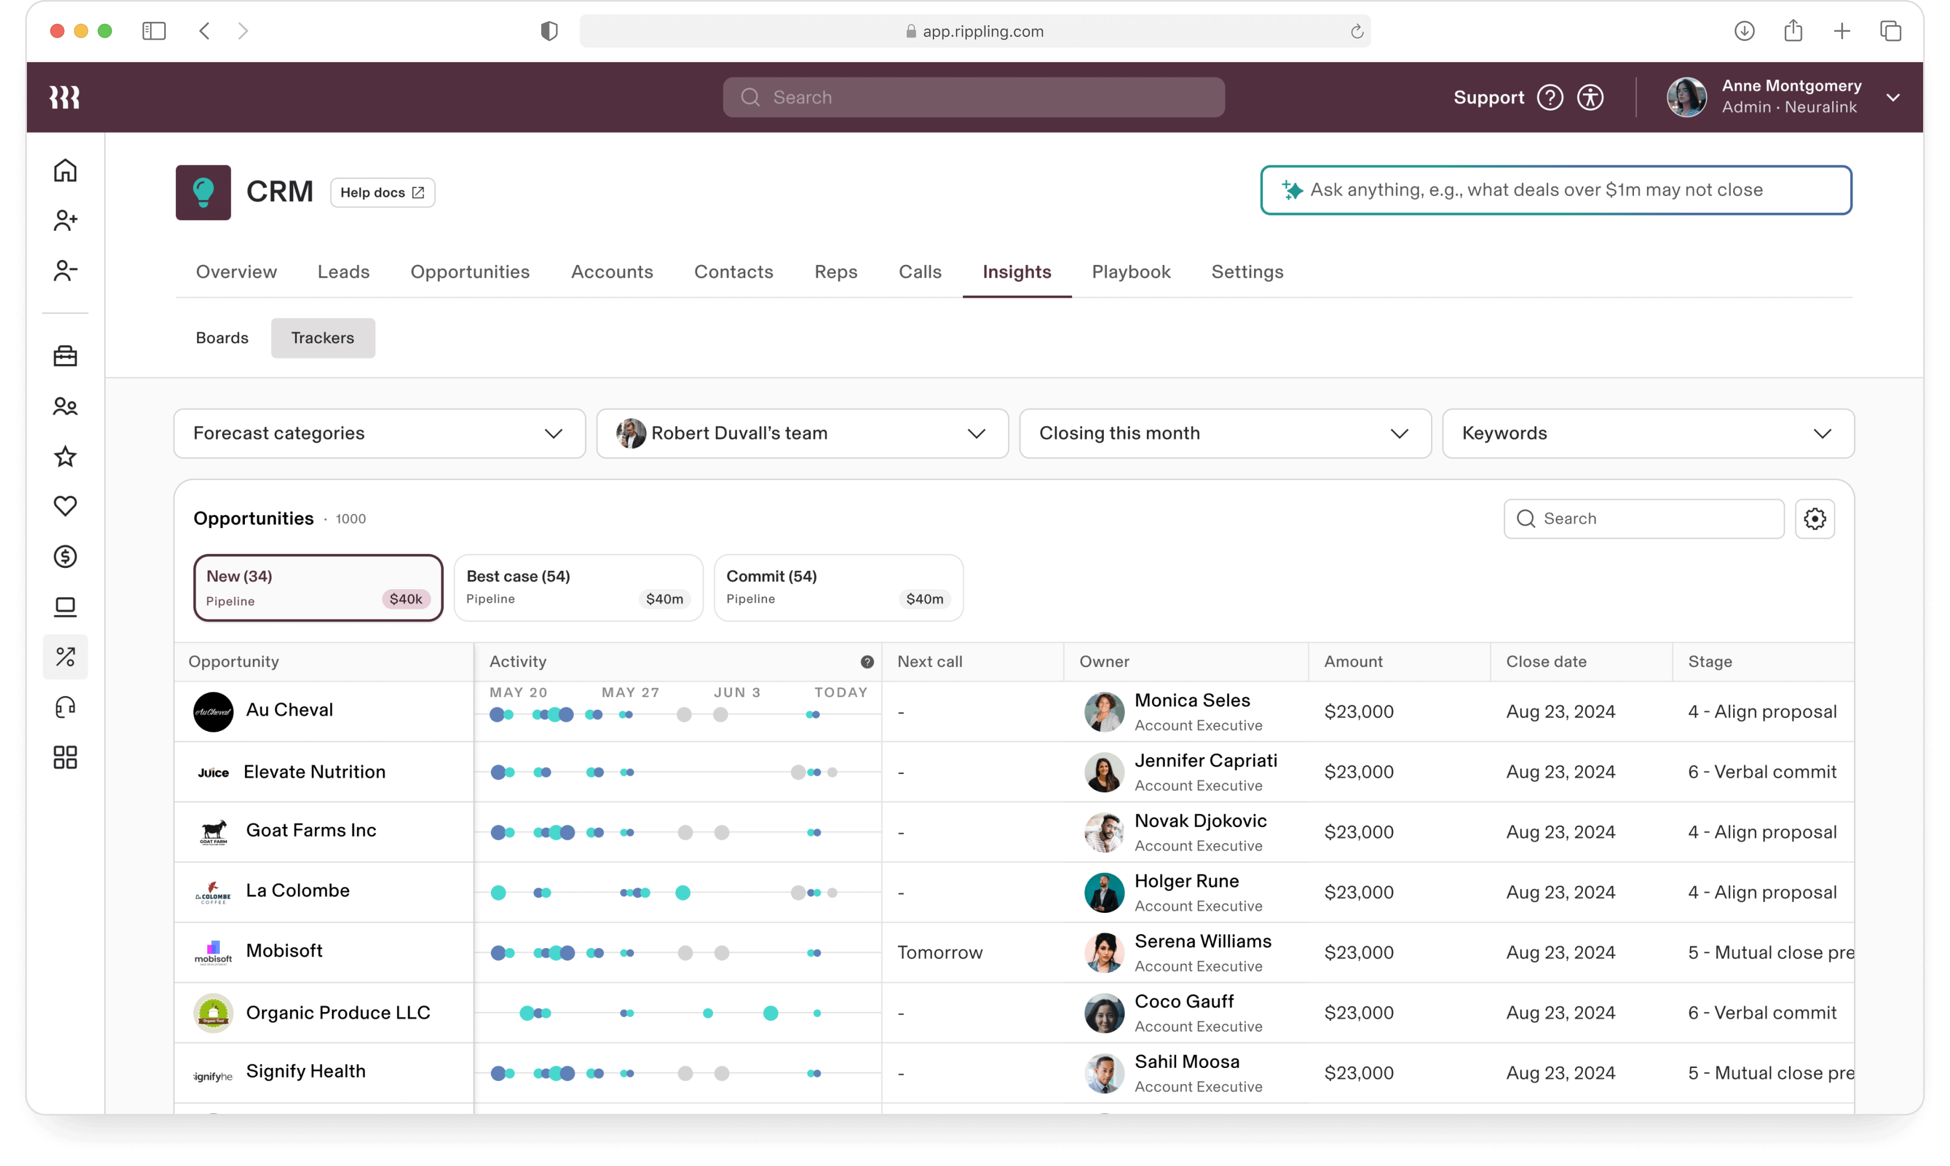Open a new browser tab

1841,31
